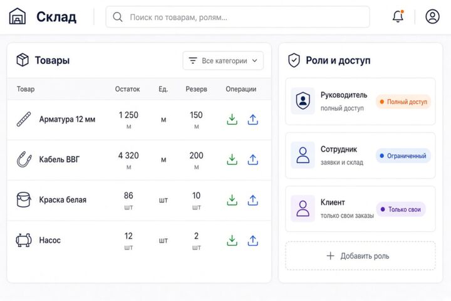Screen dimensions: 451x301
Task: Click the Сотрудник avatar icon
Action: [303, 155]
